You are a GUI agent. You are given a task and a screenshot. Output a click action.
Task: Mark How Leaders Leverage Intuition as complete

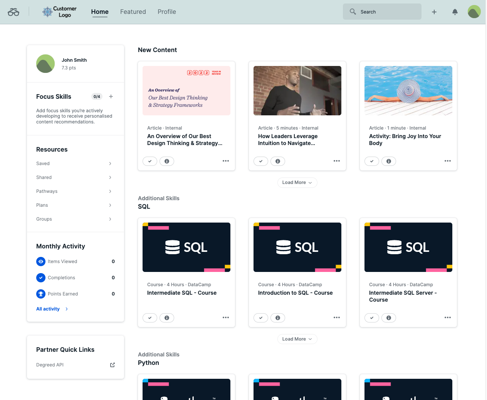(261, 161)
